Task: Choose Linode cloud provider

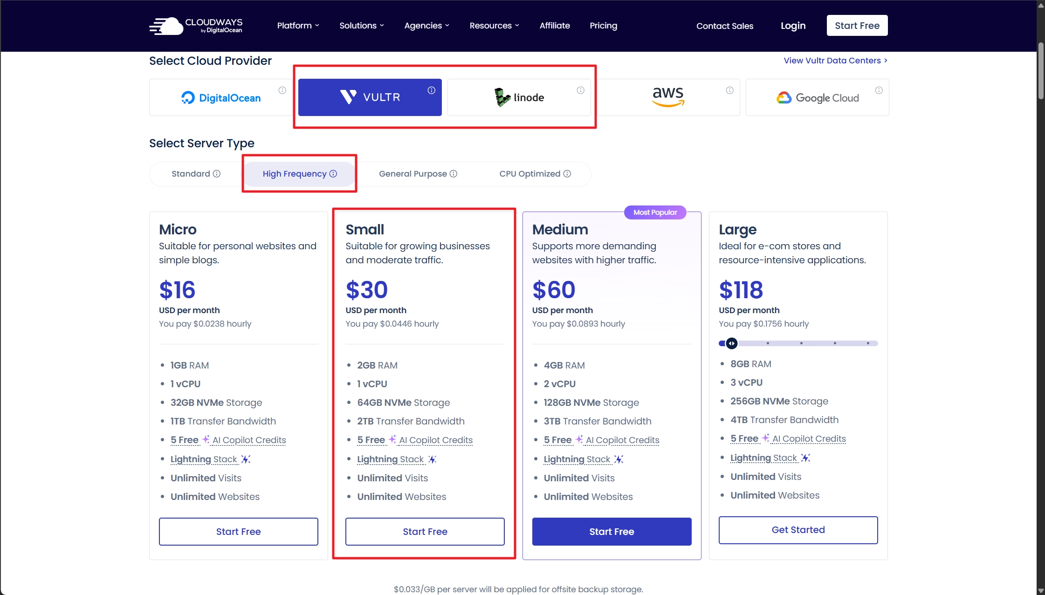Action: (x=519, y=97)
